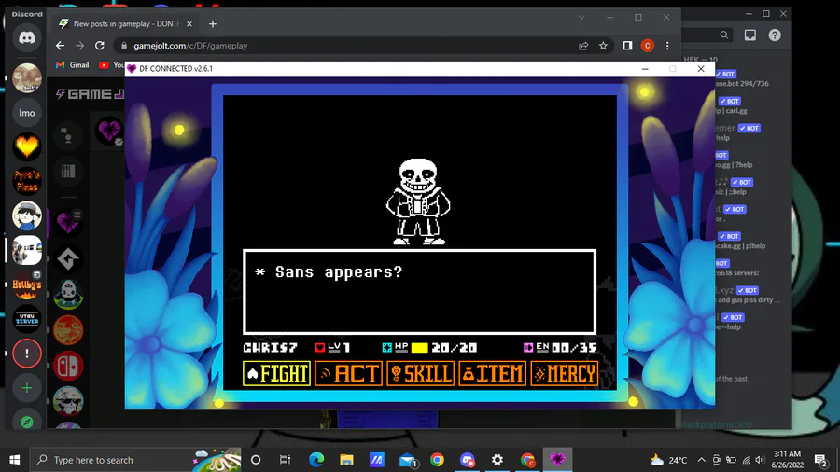This screenshot has height=472, width=840.
Task: Choose the ACT battle button
Action: pos(349,373)
